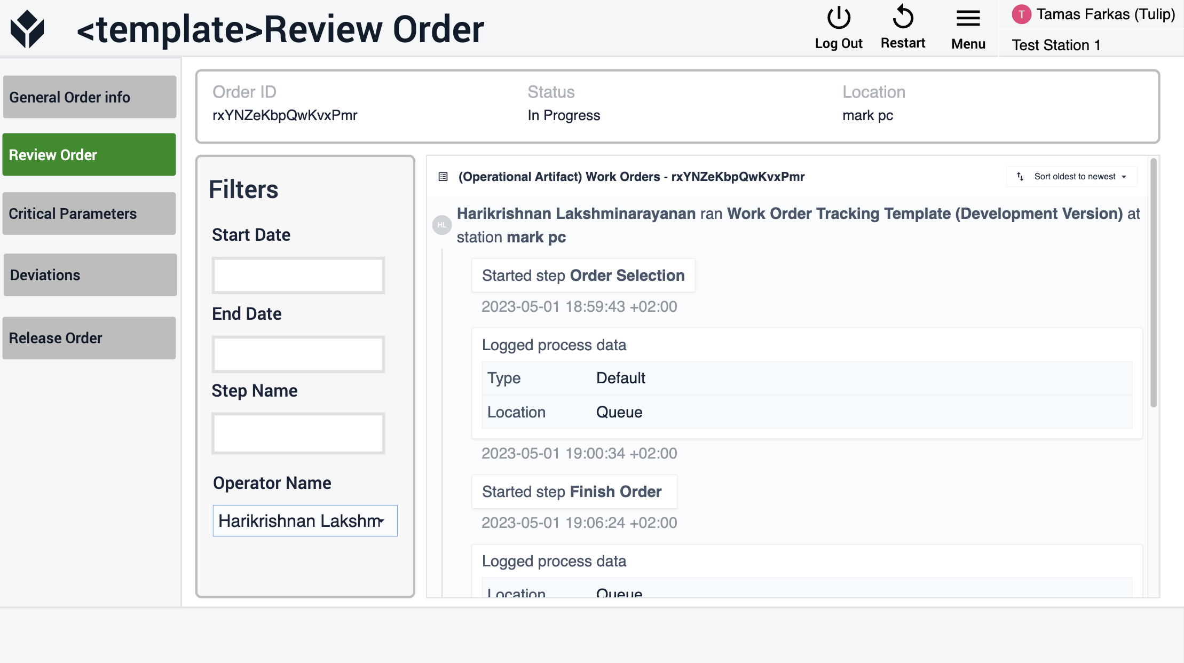
Task: Click the Filters panel heading
Action: pos(243,190)
